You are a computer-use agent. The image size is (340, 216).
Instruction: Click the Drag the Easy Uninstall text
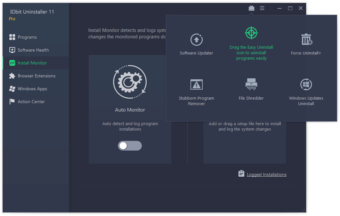click(x=251, y=53)
